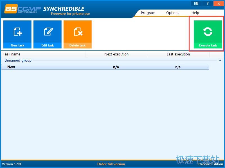225x168 pixels.
Task: Click the Order full version link
Action: 111,164
